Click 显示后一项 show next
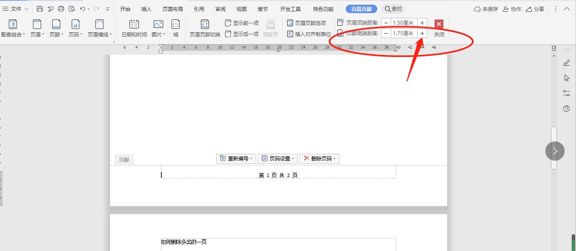The height and width of the screenshot is (251, 576). coord(242,34)
